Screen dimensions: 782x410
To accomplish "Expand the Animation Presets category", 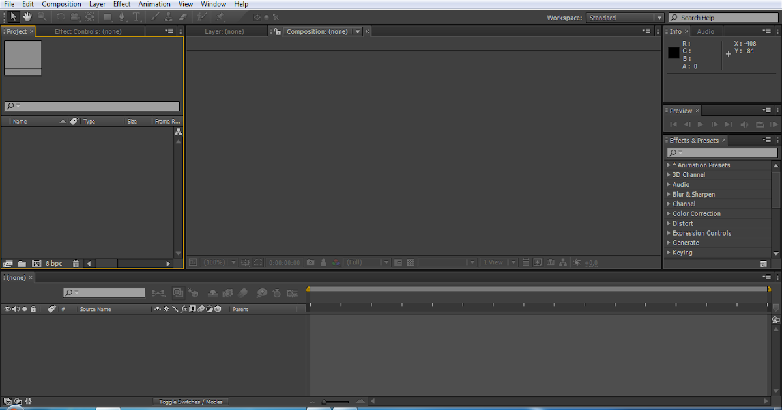I will [x=669, y=165].
